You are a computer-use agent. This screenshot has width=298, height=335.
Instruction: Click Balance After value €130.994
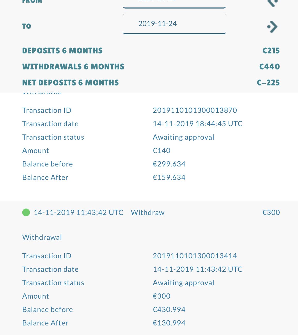point(169,323)
